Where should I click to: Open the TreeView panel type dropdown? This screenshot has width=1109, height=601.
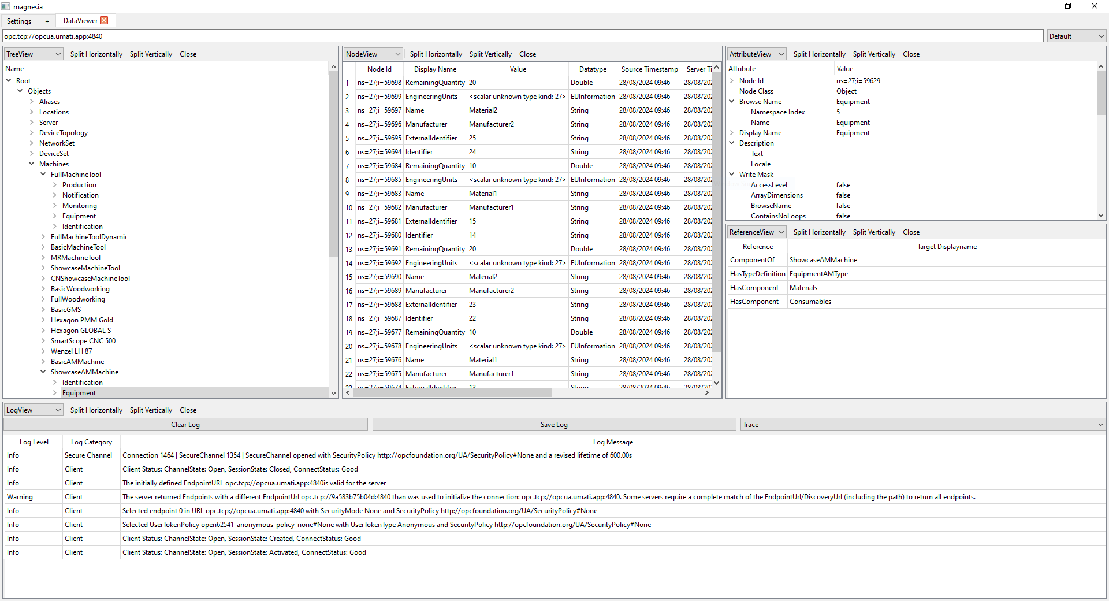click(x=34, y=54)
